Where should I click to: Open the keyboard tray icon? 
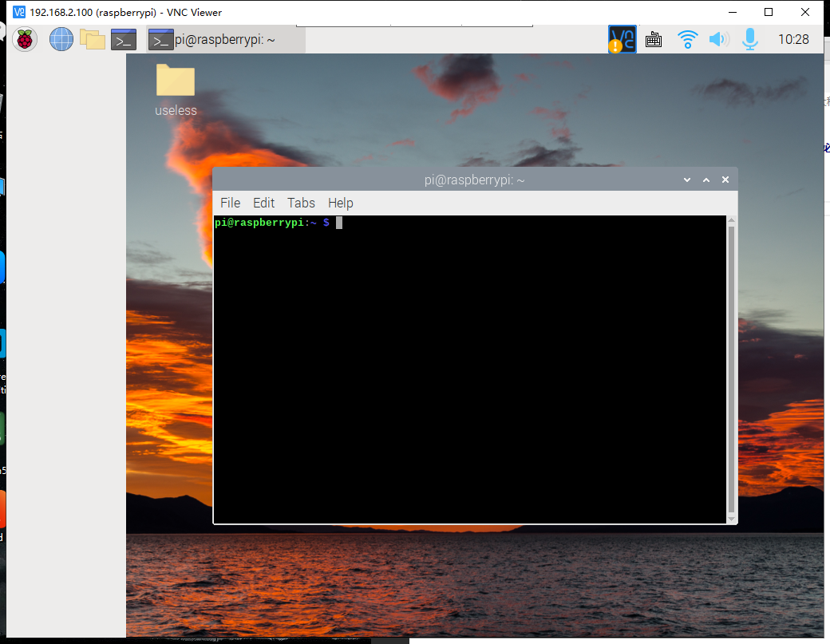(654, 39)
